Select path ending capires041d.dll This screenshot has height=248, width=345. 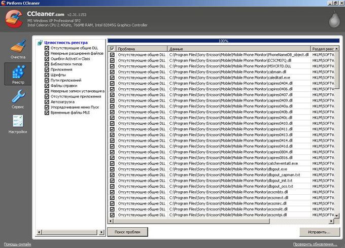pos(231,146)
